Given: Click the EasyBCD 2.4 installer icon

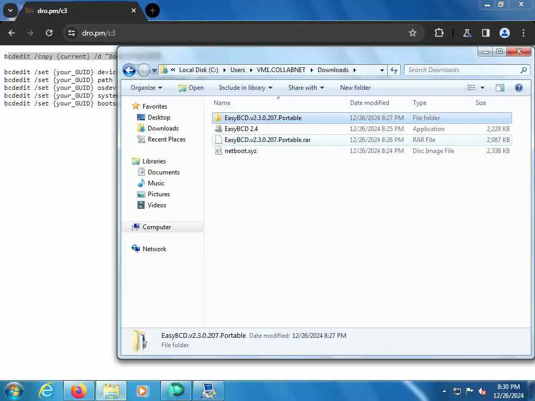Looking at the screenshot, I should 218,129.
